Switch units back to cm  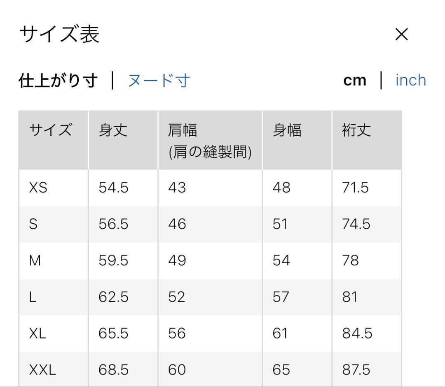[x=355, y=80]
